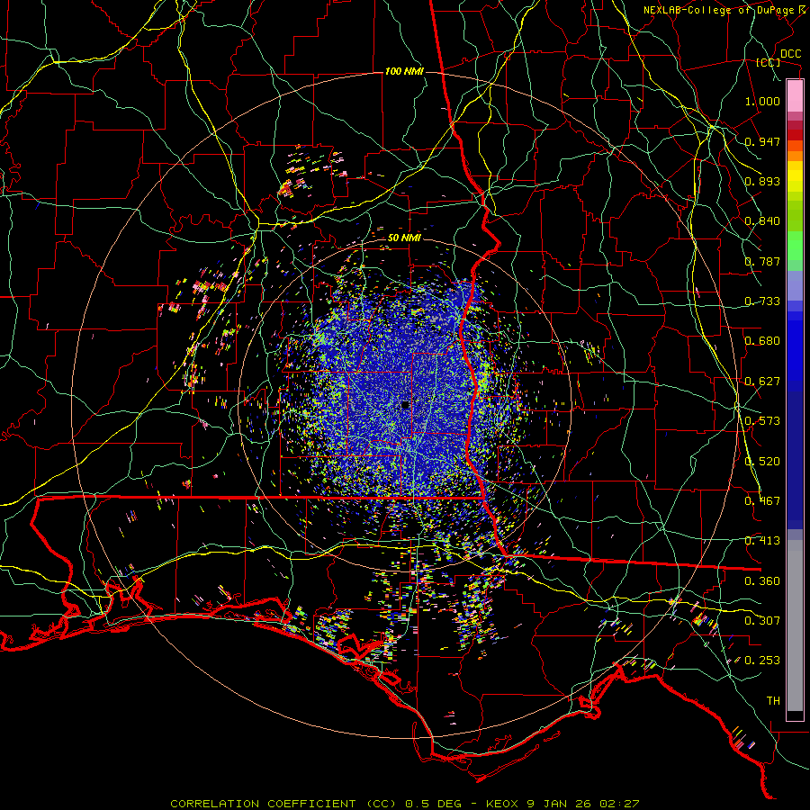Click the 0.627 color scale value
Viewport: 810px width, 810px height.
762,382
